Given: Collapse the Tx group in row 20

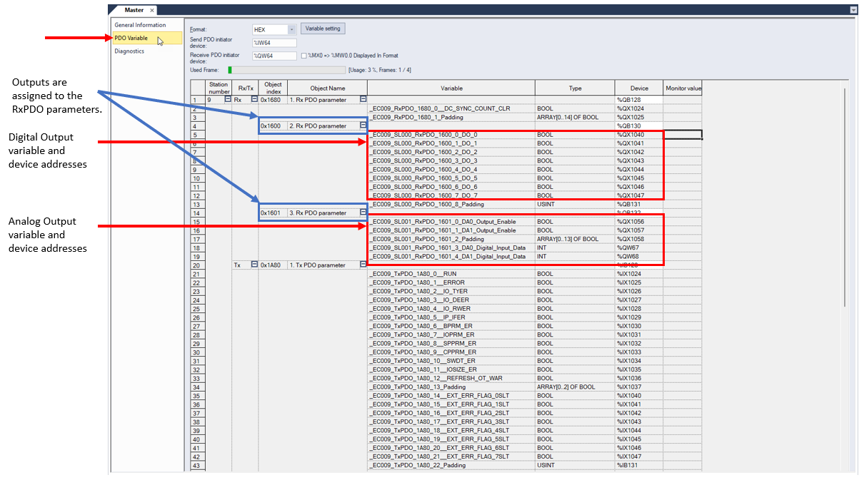Looking at the screenshot, I should pyautogui.click(x=254, y=265).
